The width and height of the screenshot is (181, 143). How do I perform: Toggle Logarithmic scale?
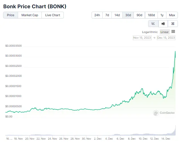pyautogui.click(x=150, y=32)
